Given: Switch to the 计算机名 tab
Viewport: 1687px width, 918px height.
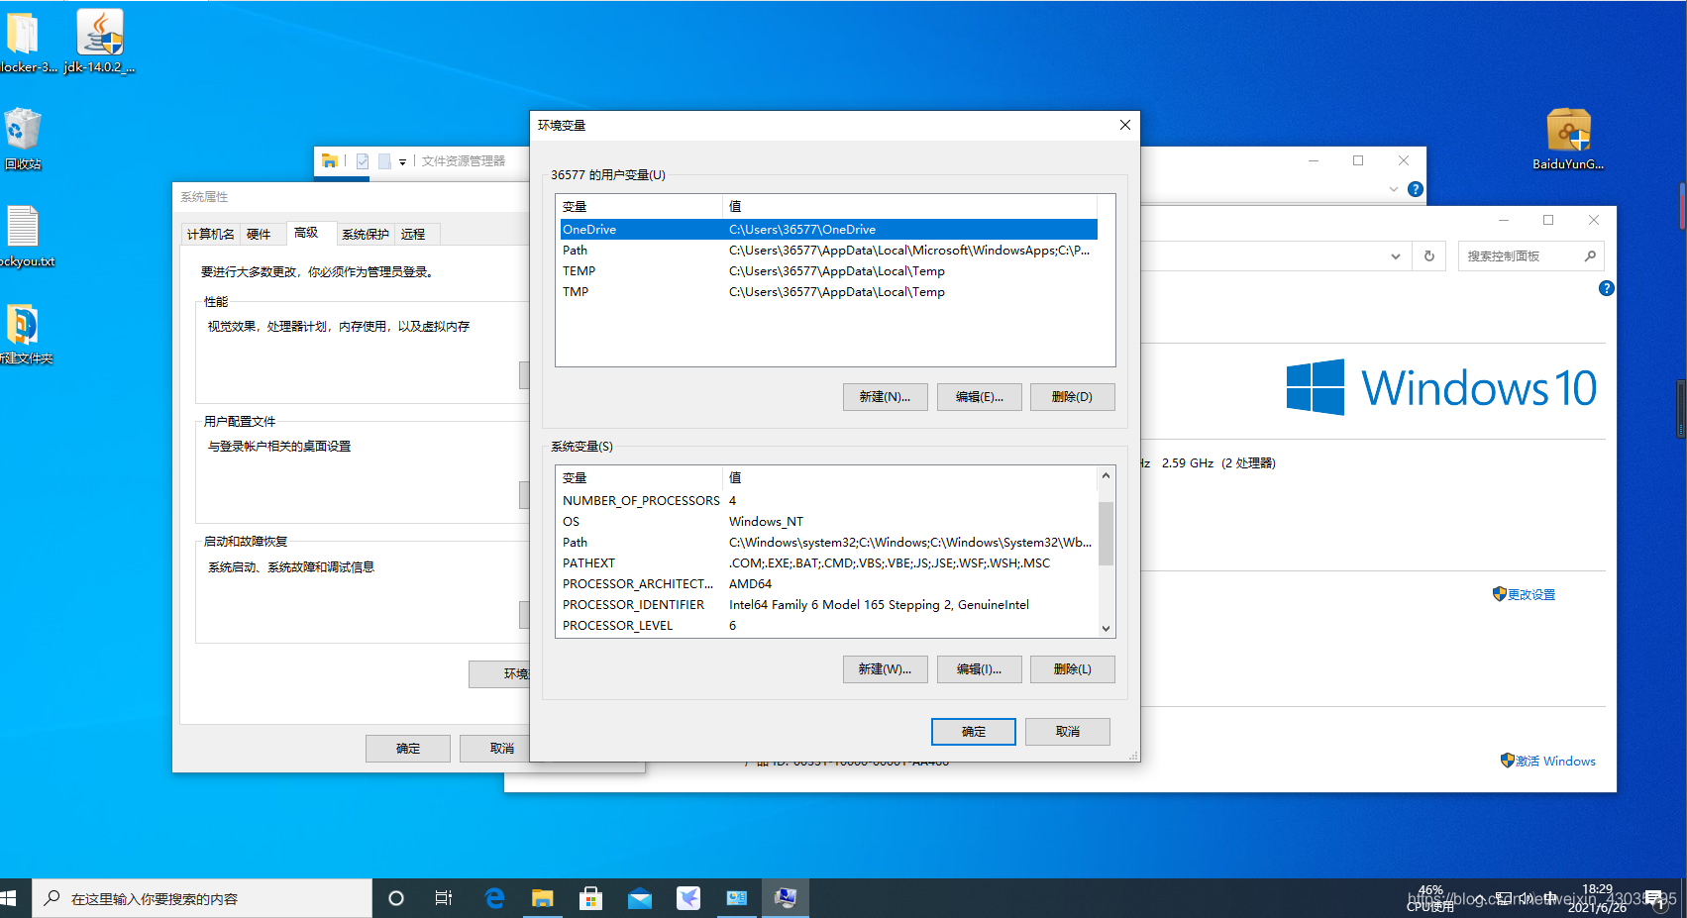Looking at the screenshot, I should [211, 234].
